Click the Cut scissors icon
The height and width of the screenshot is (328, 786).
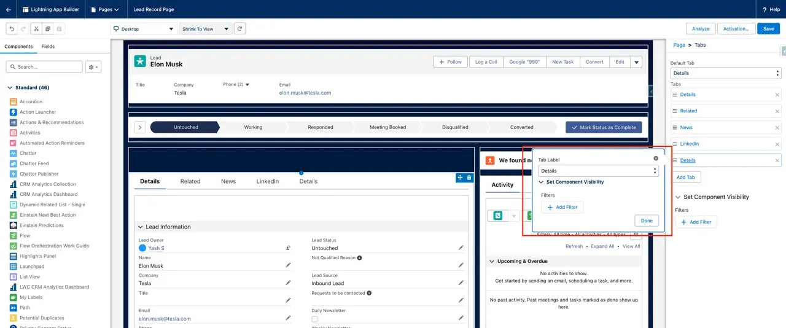(x=36, y=29)
